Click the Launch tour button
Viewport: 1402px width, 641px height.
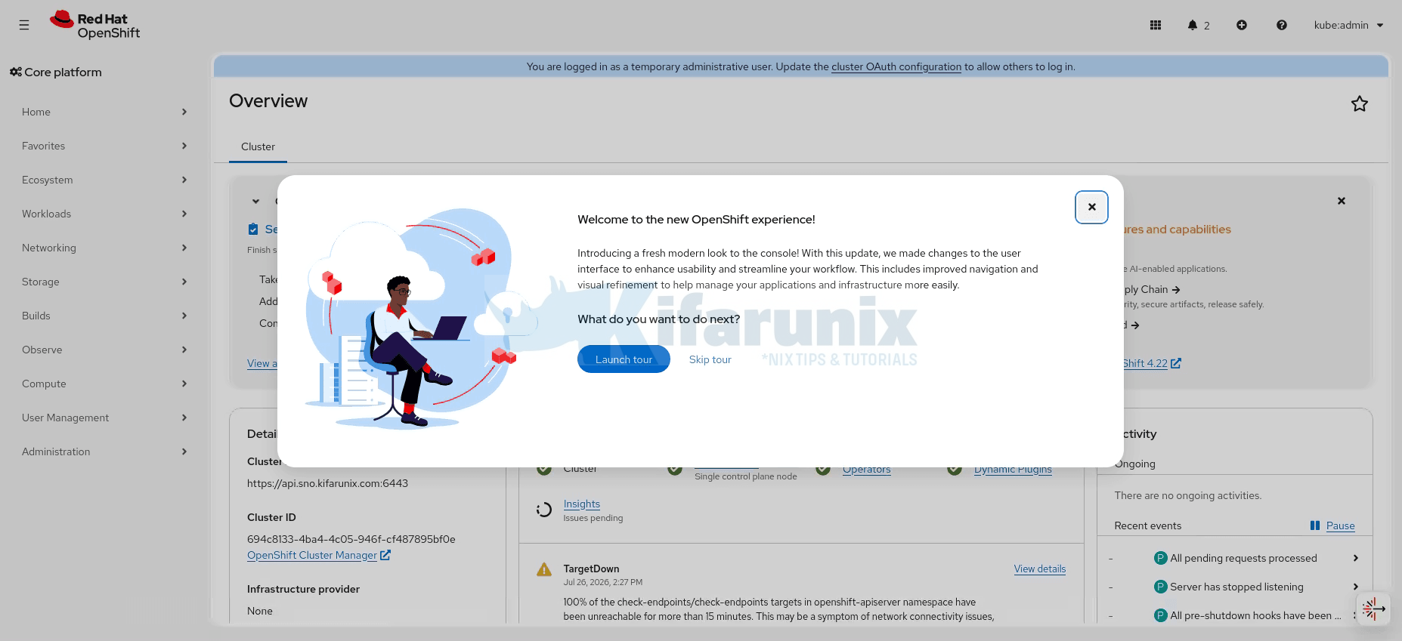tap(624, 359)
